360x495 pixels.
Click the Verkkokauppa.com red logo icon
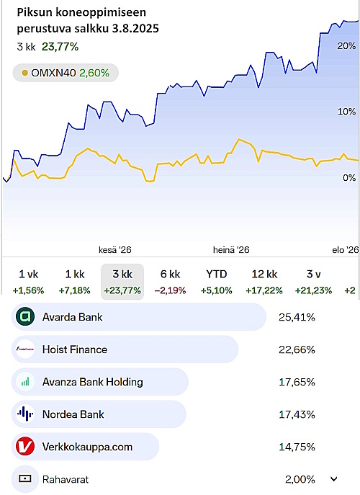click(x=25, y=447)
